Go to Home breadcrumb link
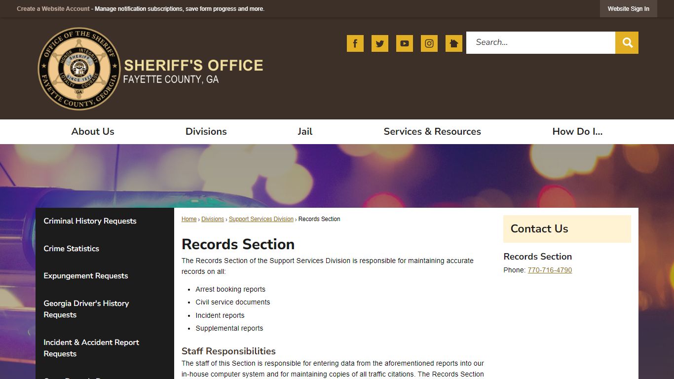674x379 pixels. [x=189, y=219]
